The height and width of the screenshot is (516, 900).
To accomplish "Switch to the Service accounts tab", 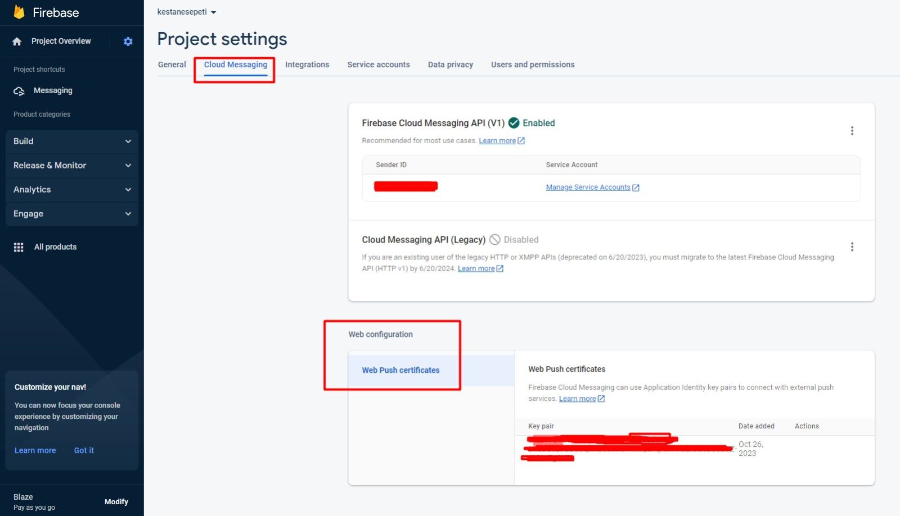I will (x=378, y=65).
